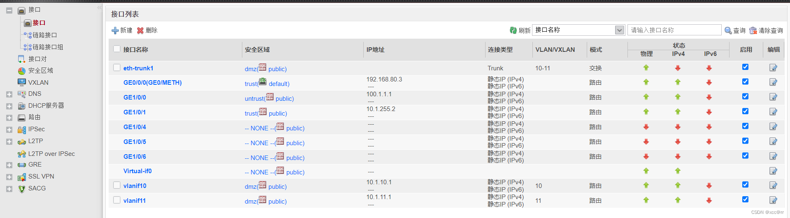Screen dimensions: 790x218
Task: Disable the 启用 checkbox for eth-trunk1
Action: (x=745, y=67)
